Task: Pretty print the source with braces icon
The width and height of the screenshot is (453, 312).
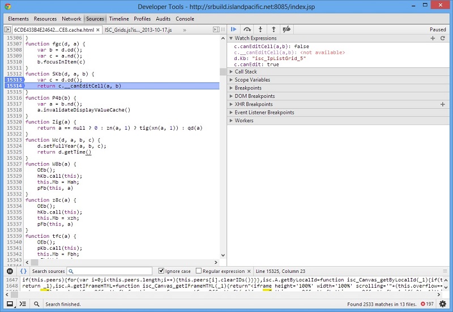Action: click(23, 271)
